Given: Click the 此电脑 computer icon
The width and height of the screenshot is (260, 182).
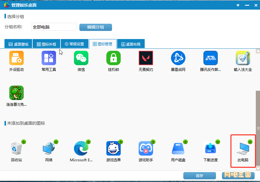Looking at the screenshot, I should (243, 149).
